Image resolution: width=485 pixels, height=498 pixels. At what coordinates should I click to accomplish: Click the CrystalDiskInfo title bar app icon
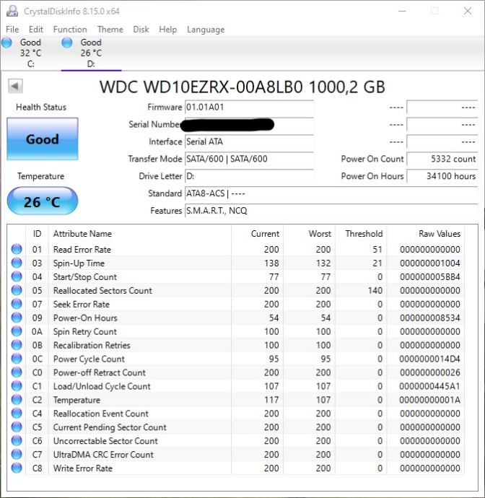(12, 11)
